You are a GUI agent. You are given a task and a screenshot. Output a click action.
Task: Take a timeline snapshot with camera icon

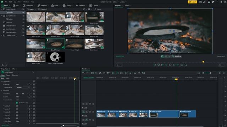[x=143, y=73]
